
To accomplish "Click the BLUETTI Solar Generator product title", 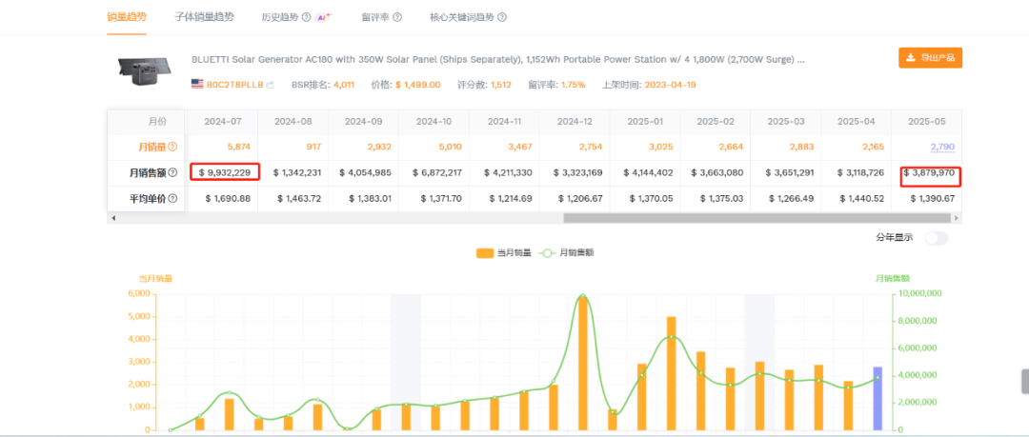I will tap(498, 60).
